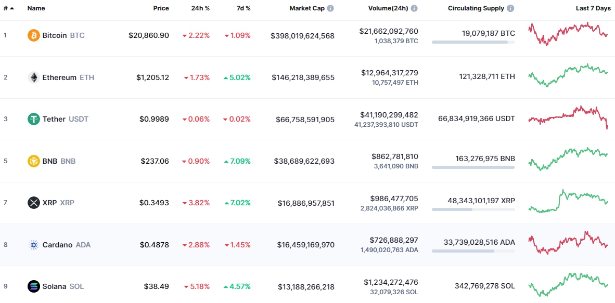Click Bitcoin volume $21,662,092,760
The image size is (615, 303).
click(x=389, y=31)
